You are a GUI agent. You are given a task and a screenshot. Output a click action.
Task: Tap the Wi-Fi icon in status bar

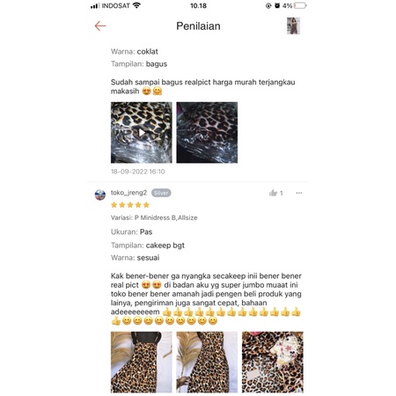[136, 5]
